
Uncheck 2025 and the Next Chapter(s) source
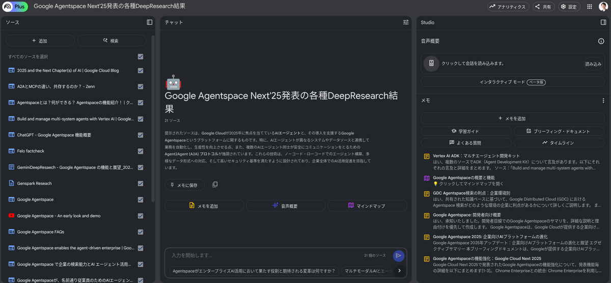[141, 71]
